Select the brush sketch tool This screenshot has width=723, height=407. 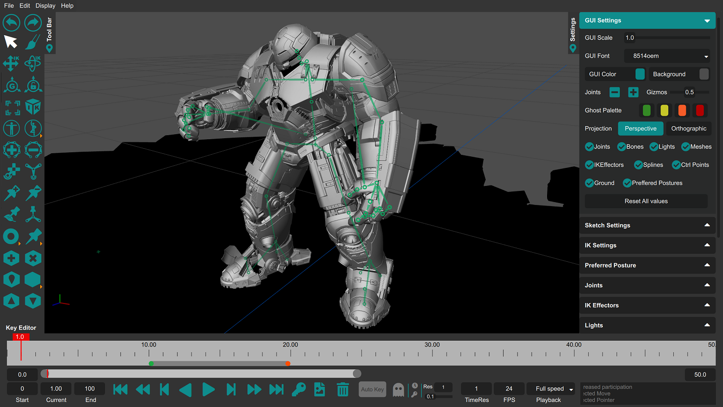33,42
